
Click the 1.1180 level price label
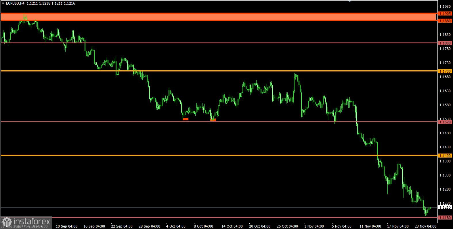coord(445,218)
